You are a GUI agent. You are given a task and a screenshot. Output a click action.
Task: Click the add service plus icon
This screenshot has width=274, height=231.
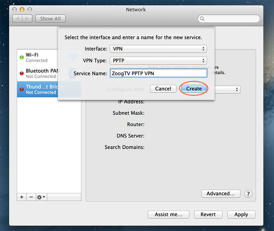coord(21,197)
